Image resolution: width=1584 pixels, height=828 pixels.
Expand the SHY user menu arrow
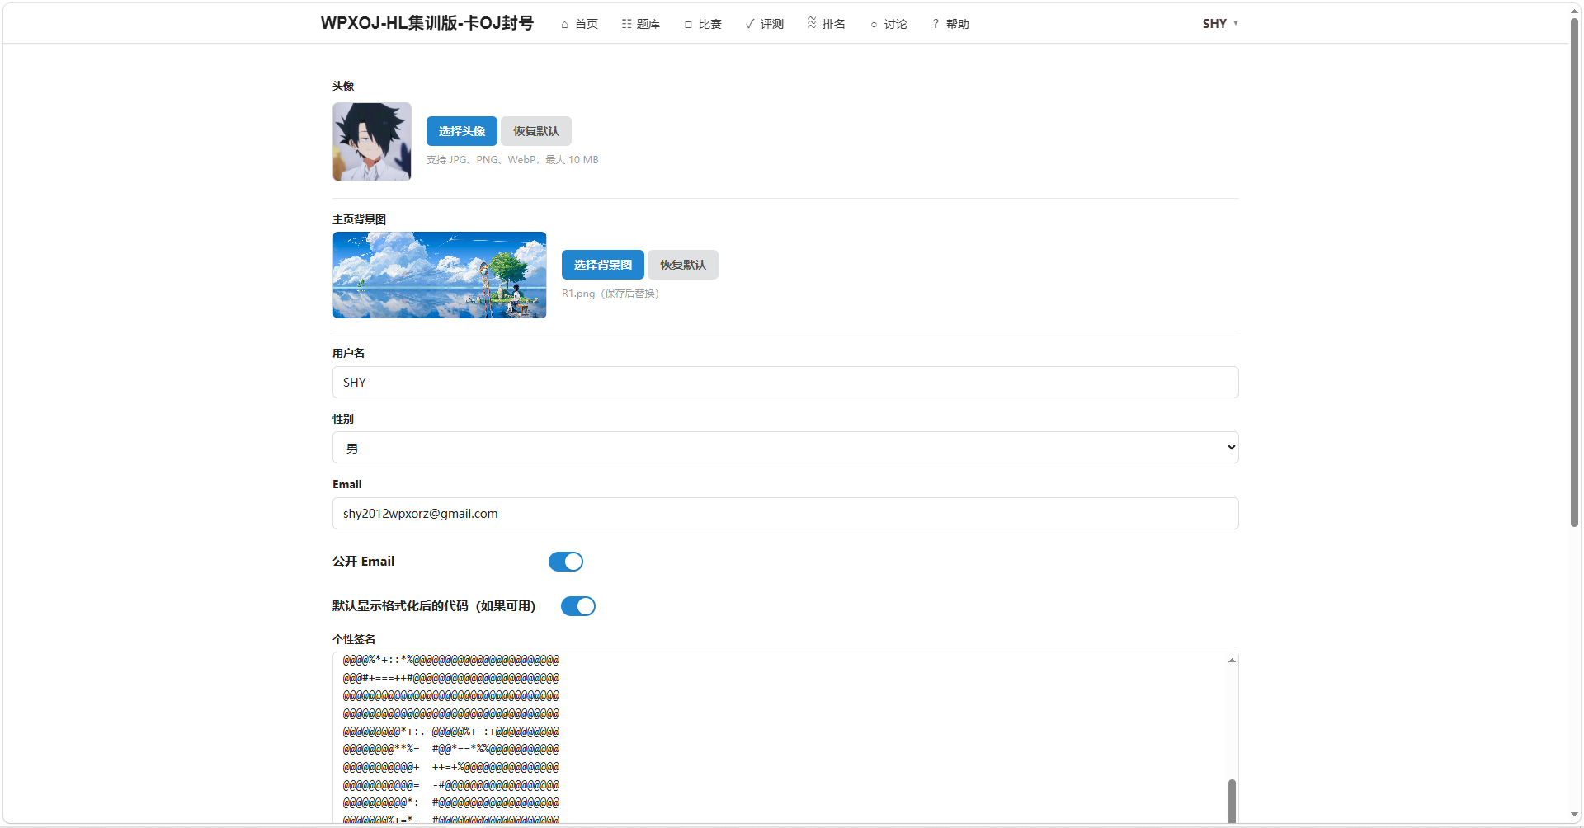1236,23
